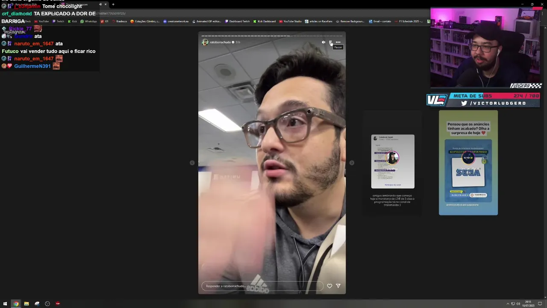Image resolution: width=547 pixels, height=308 pixels.
Task: Open the WhatsApp bookmark
Action: click(89, 21)
